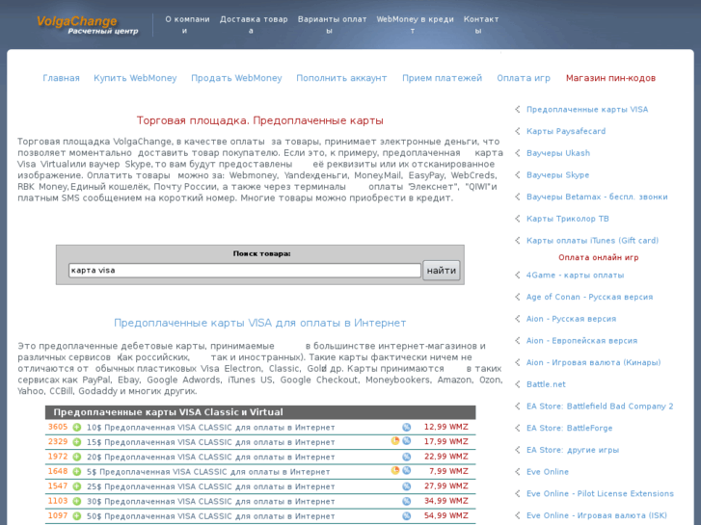Open Купить WebMoney tab
The width and height of the screenshot is (701, 525).
135,78
